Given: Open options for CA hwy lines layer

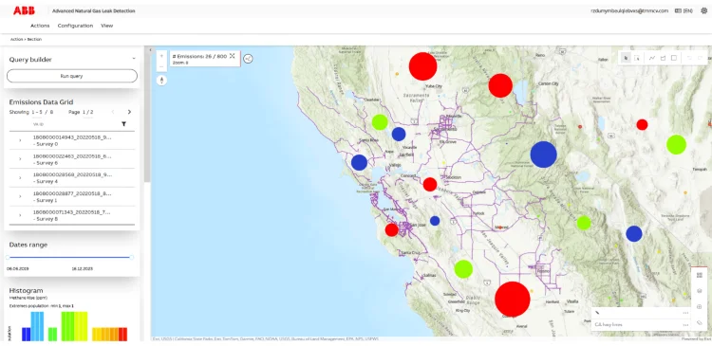Looking at the screenshot, I should coord(685,325).
